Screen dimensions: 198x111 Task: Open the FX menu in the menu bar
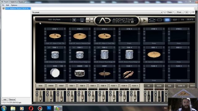point(3,5)
